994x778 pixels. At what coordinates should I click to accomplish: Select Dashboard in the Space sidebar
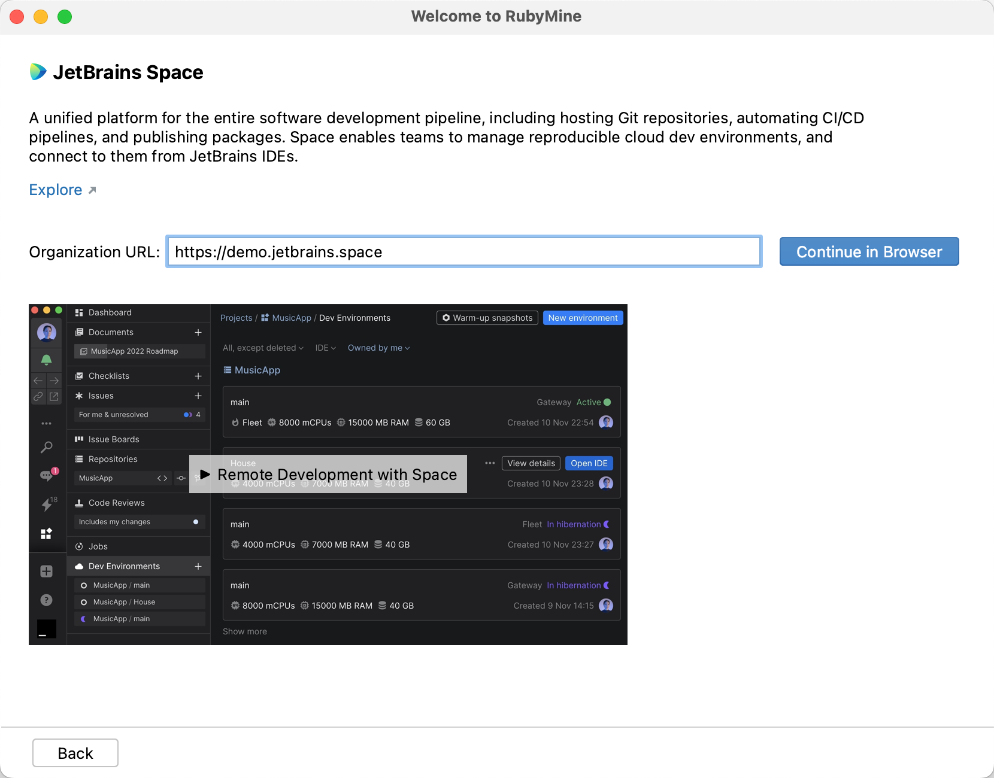coord(110,312)
